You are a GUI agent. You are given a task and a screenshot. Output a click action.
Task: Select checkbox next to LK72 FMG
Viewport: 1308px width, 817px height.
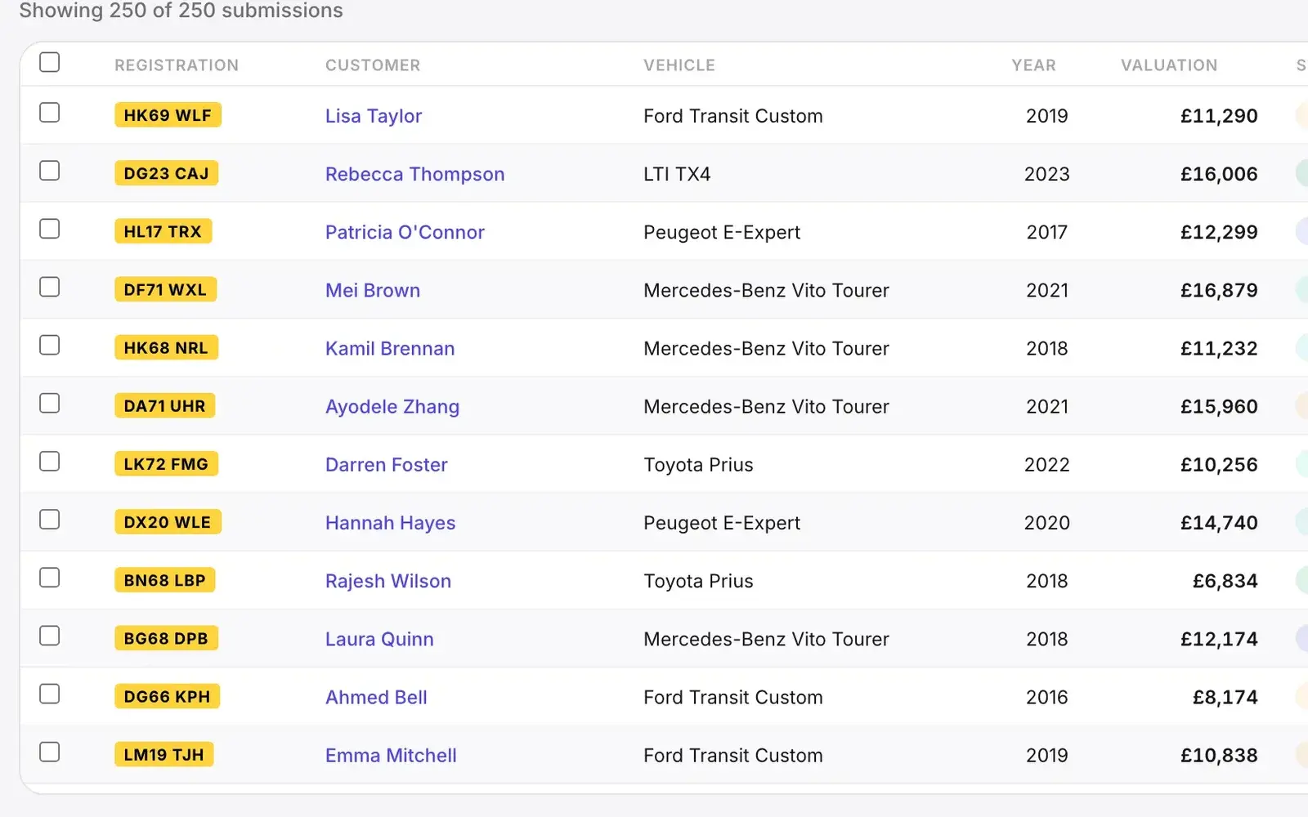click(50, 461)
